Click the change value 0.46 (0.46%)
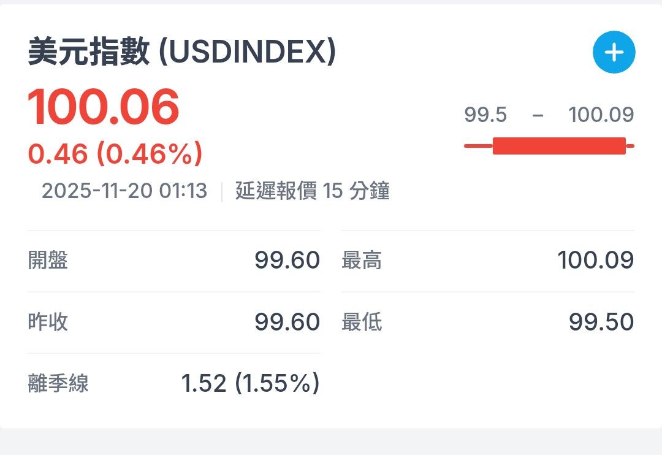This screenshot has height=455, width=662. [x=116, y=153]
